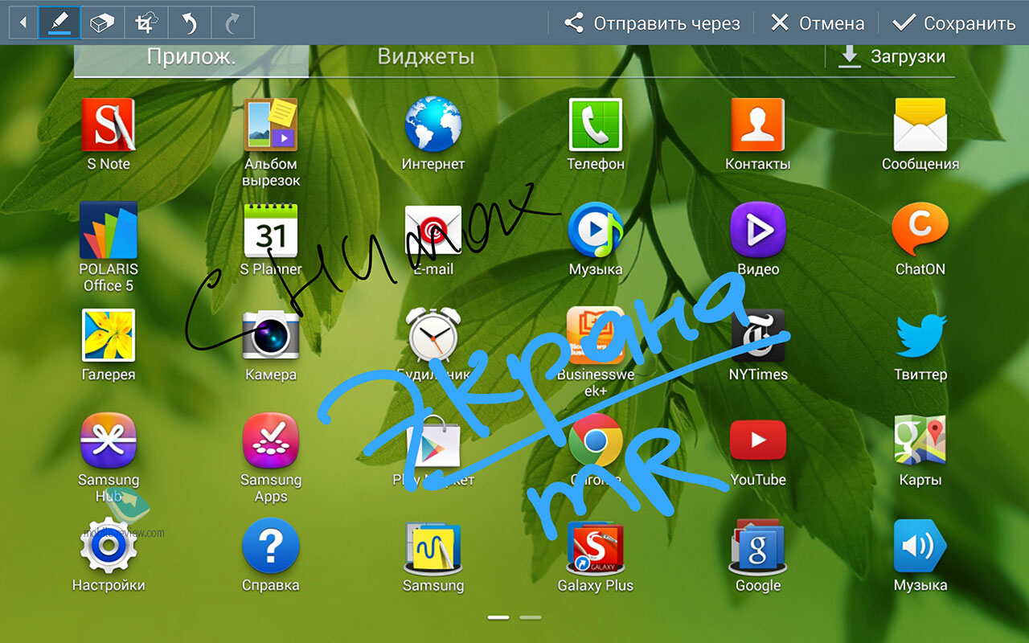Share via 'Отправить через'
Screen dimensions: 1029x643
point(651,23)
